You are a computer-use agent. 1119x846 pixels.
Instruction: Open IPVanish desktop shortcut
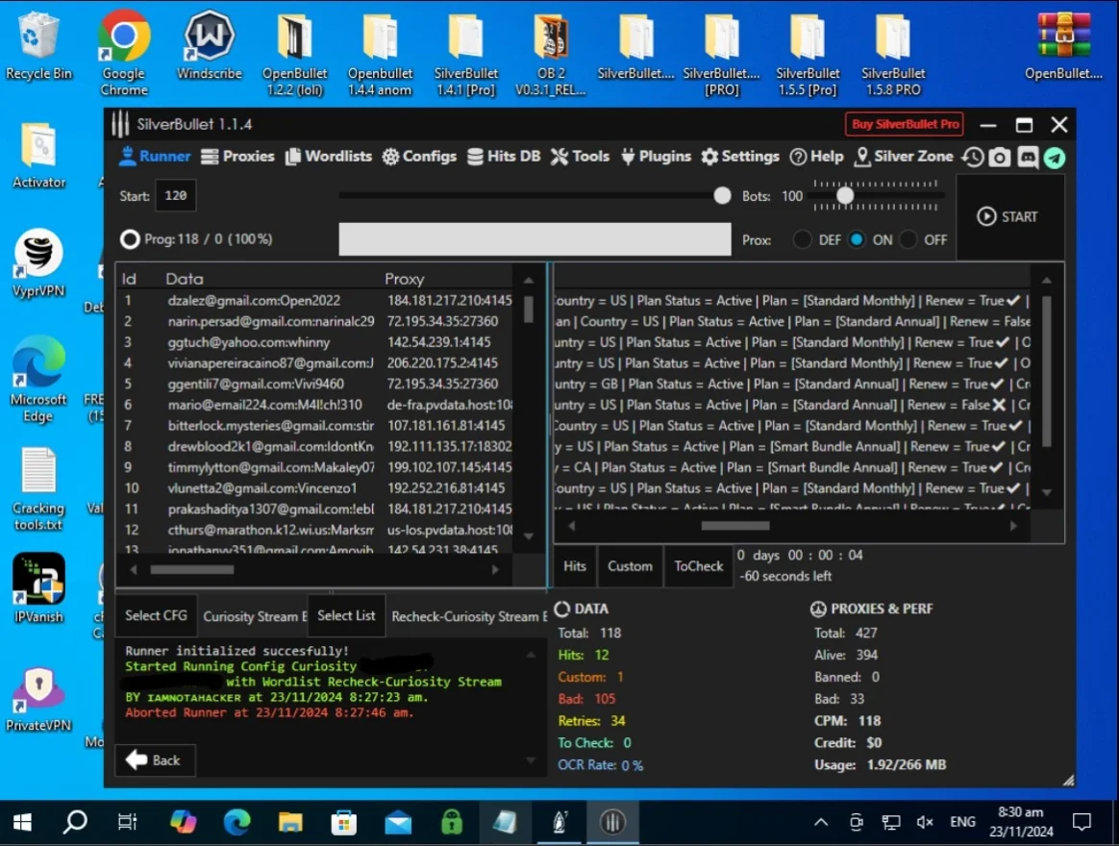38,588
